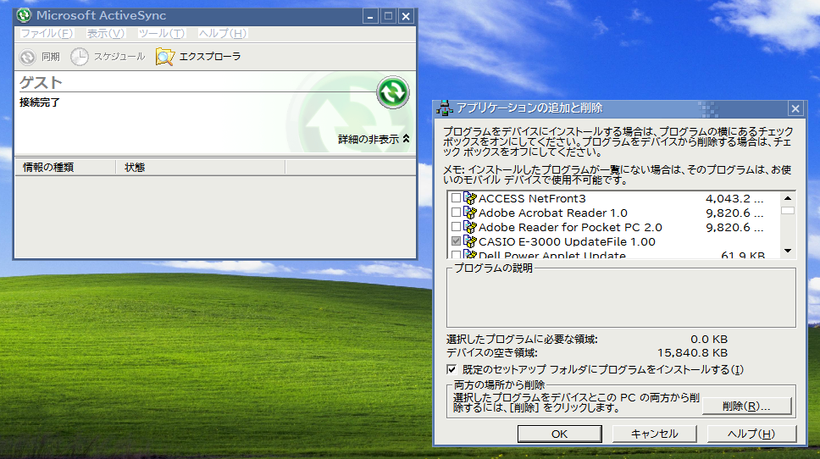This screenshot has width=820, height=459.
Task: Close the Add/Remove Programs dialog
Action: [795, 108]
